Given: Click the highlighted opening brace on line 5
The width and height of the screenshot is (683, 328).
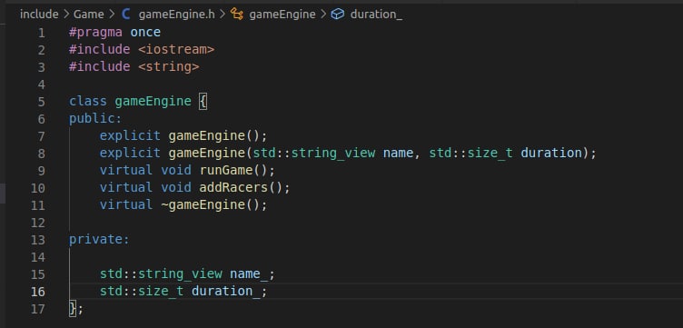Looking at the screenshot, I should [x=203, y=102].
